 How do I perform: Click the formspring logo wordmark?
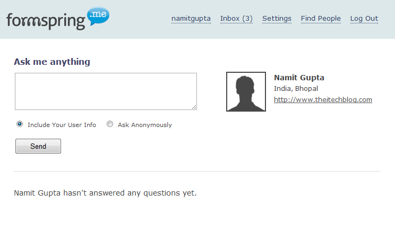tap(46, 21)
